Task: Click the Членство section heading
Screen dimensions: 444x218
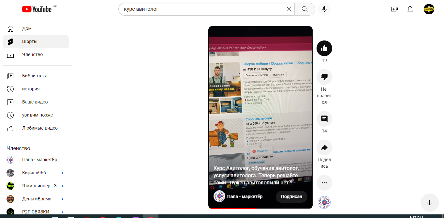Action: point(18,148)
